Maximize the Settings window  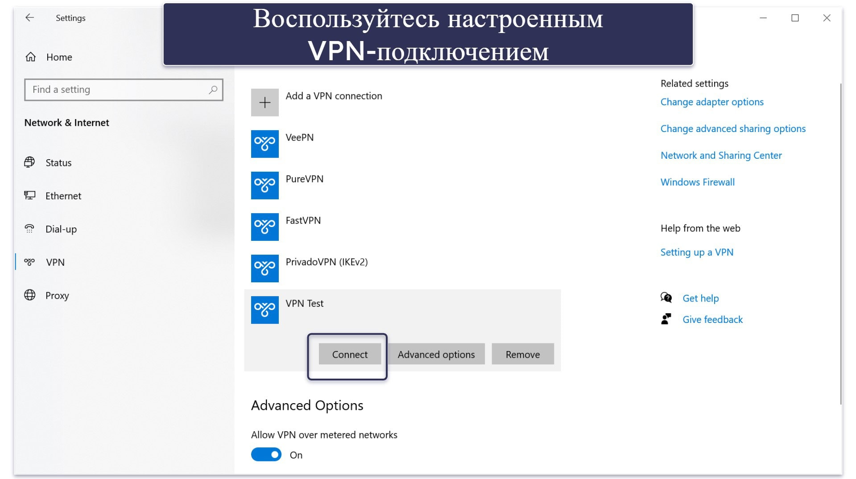coord(795,18)
